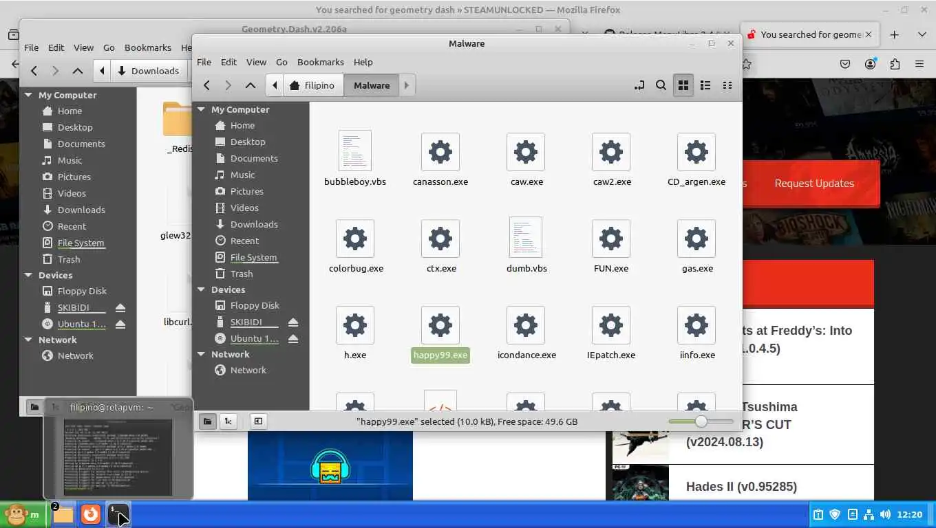Select the h.exe file icon

pyautogui.click(x=355, y=325)
